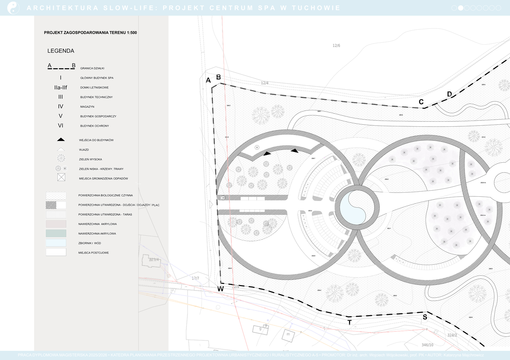Click the VI guard building marker on plan
This screenshot has width=510, height=360.
tap(223, 198)
